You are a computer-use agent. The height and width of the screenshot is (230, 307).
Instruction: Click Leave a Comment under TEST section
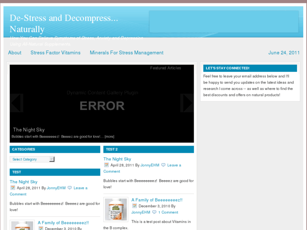[x=81, y=188]
